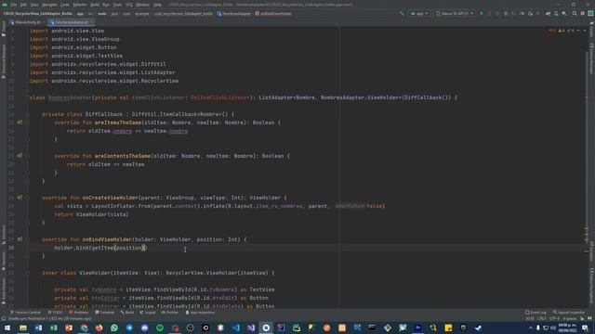Click the Android Studio logo in title bar
Image resolution: width=595 pixels, height=334 pixels.
(5, 5)
